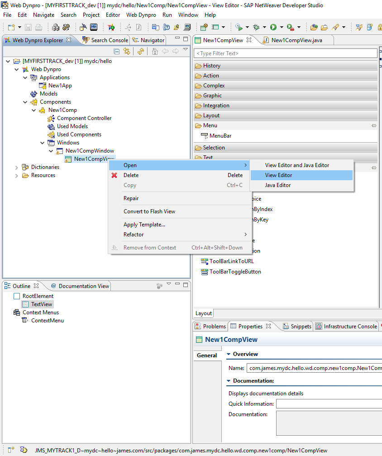This screenshot has height=456, width=382.
Task: Click the Name field in Properties
Action: pos(314,368)
